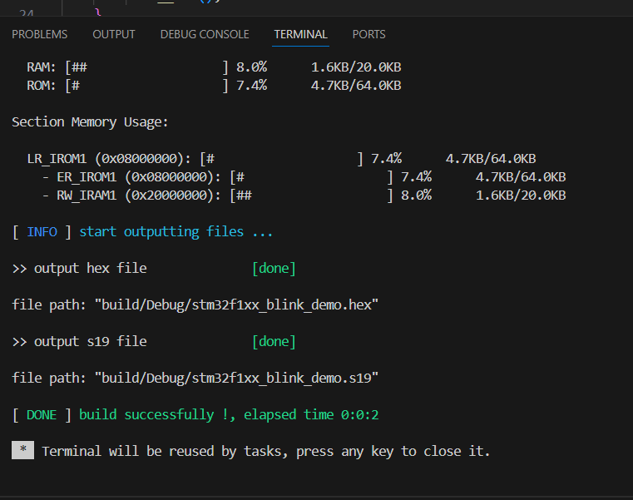
Task: Click the active TERMINAL tab
Action: click(301, 35)
